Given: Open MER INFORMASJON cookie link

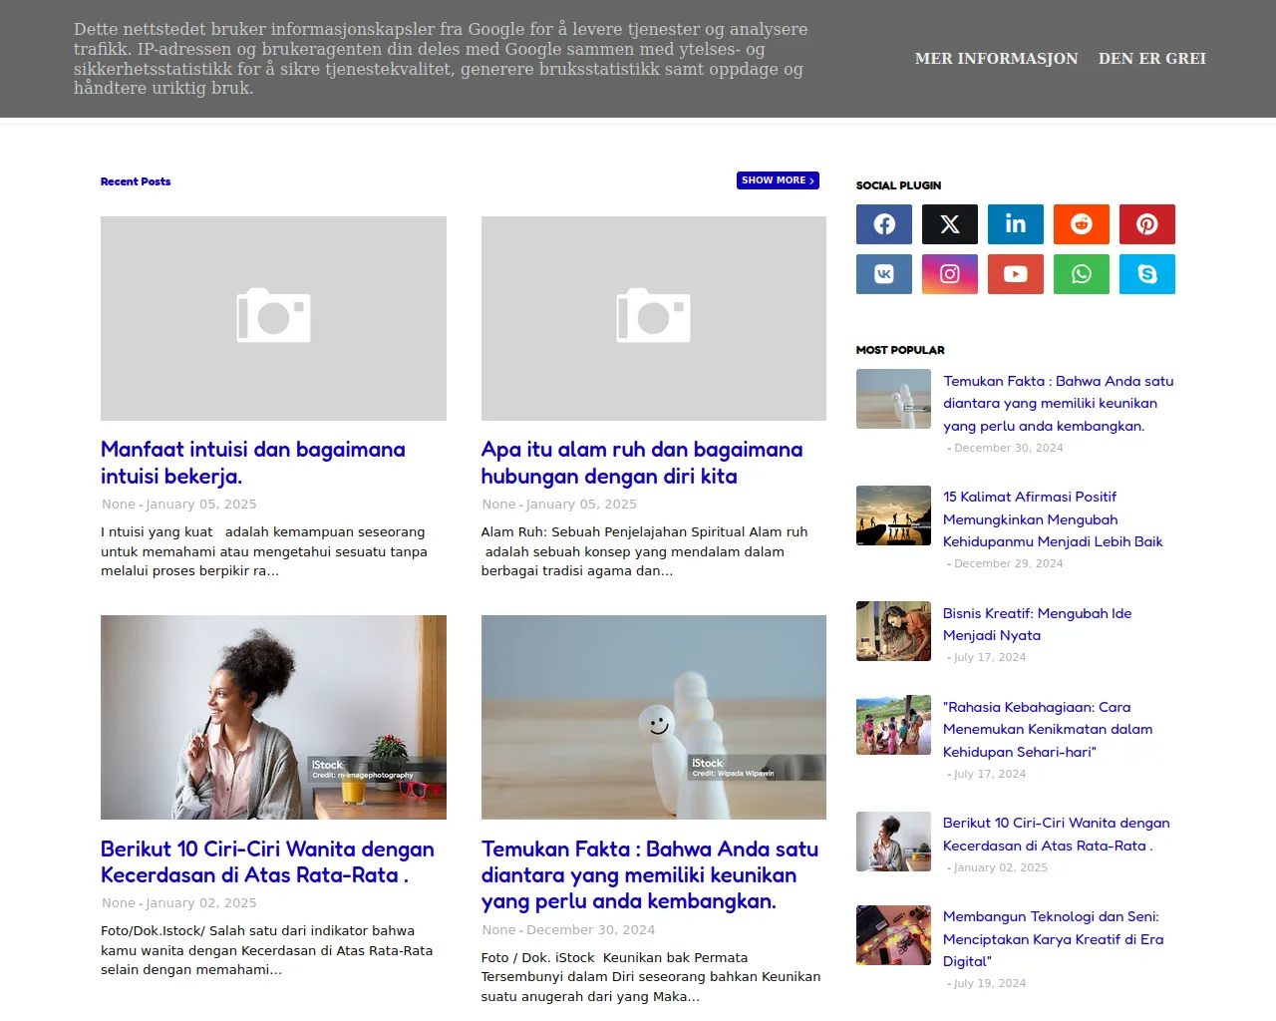Looking at the screenshot, I should pos(996,59).
